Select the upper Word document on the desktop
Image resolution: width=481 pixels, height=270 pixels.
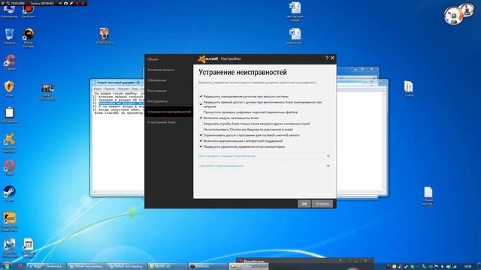point(295,12)
